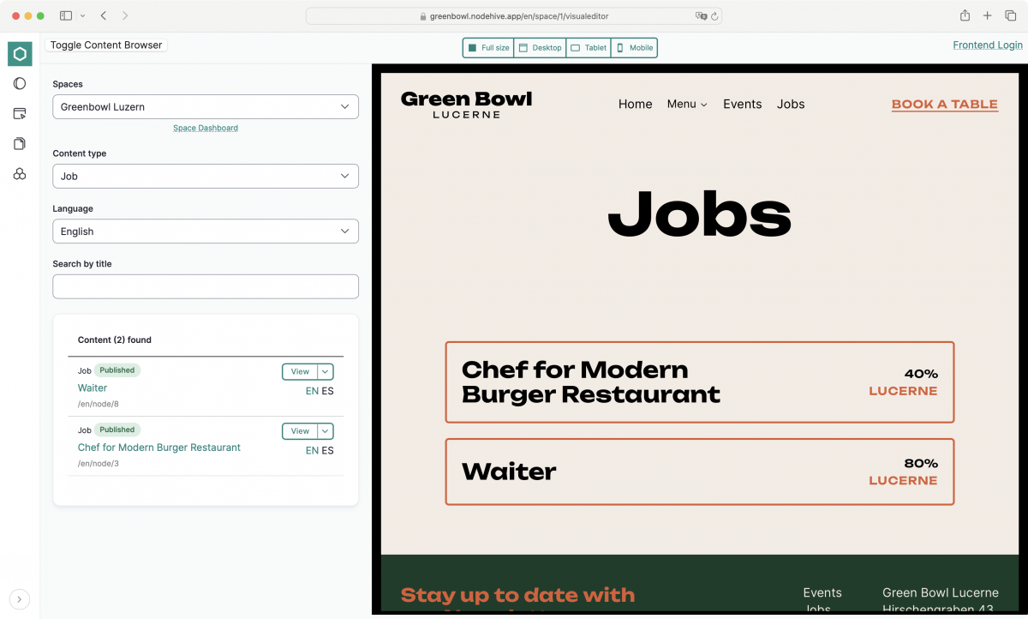The image size is (1028, 619).
Task: Switch preview to Mobile view
Action: click(x=634, y=48)
